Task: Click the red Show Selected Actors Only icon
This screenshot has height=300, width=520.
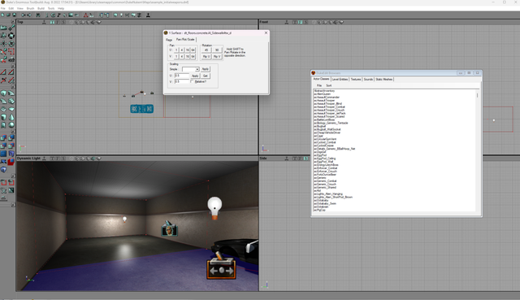Action: click(x=3, y=182)
